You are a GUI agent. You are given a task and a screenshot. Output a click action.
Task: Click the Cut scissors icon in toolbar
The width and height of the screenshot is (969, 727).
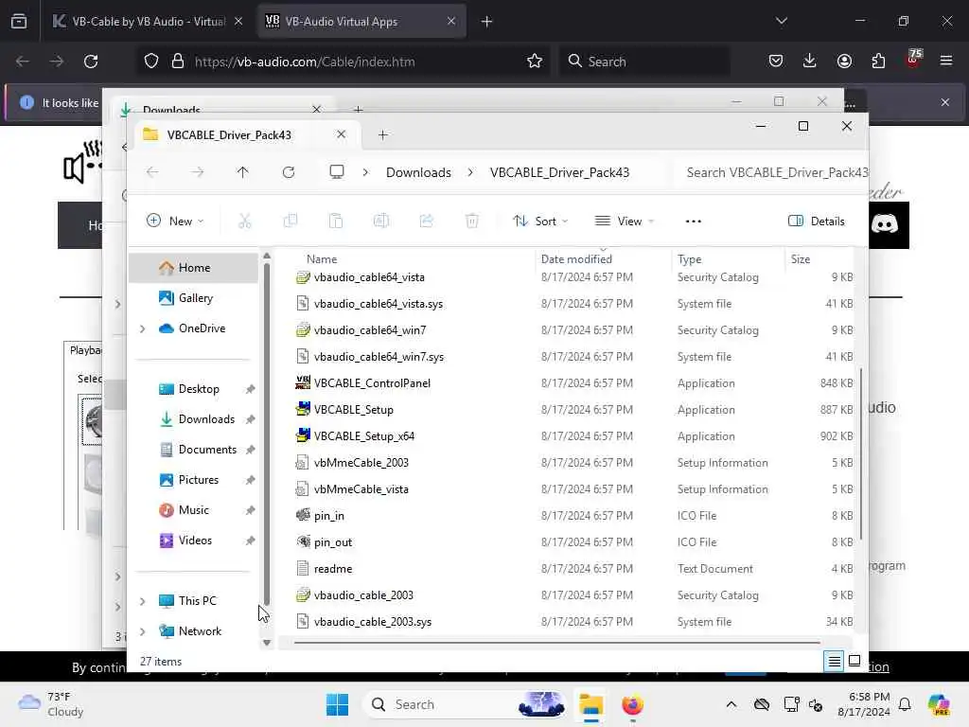(x=245, y=222)
